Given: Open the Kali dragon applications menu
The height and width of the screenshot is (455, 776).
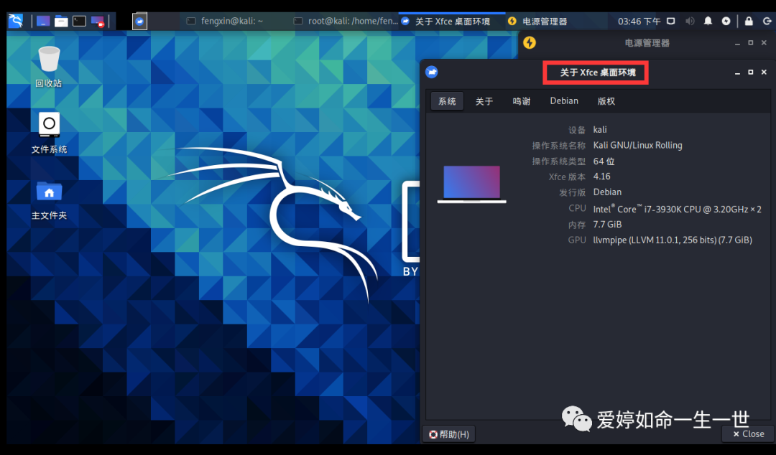Looking at the screenshot, I should [16, 21].
